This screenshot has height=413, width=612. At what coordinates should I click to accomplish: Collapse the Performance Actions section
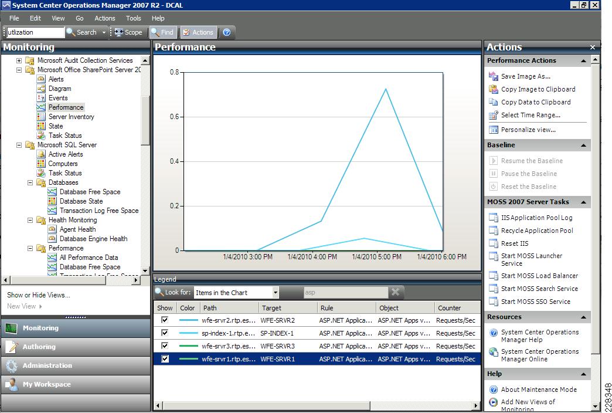tap(583, 60)
